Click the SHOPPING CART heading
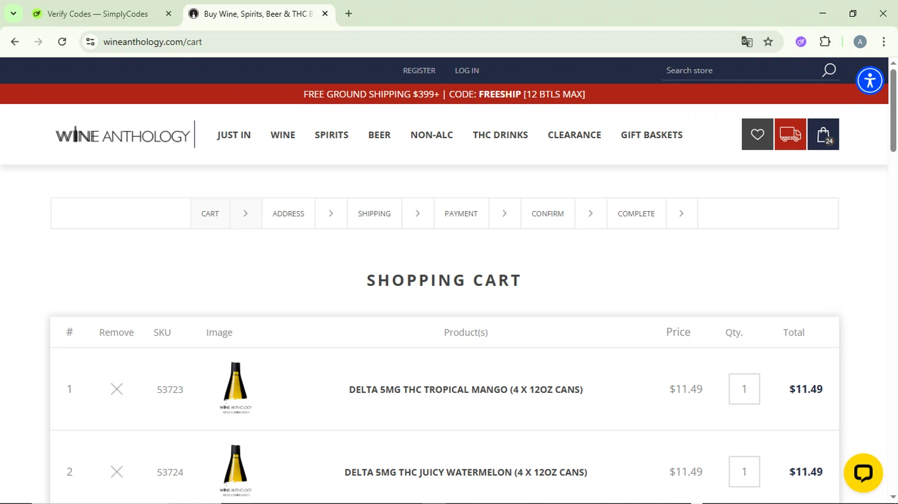 click(x=444, y=280)
